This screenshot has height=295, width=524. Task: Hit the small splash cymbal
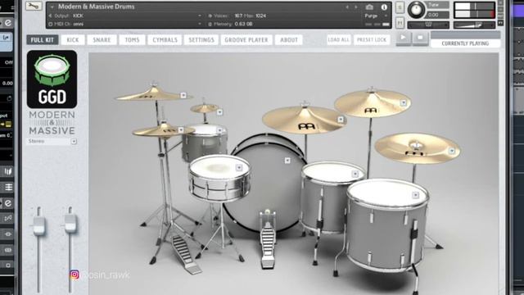pyautogui.click(x=204, y=108)
